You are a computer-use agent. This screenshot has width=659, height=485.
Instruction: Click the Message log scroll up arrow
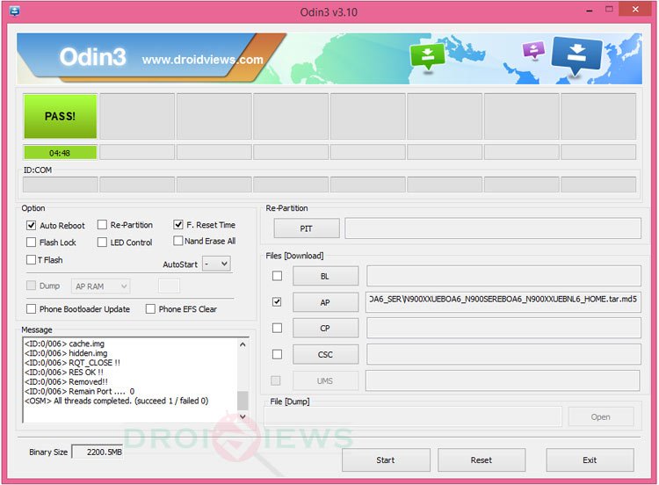click(x=243, y=344)
